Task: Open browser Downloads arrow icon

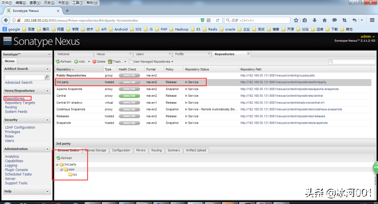Action: (x=314, y=20)
